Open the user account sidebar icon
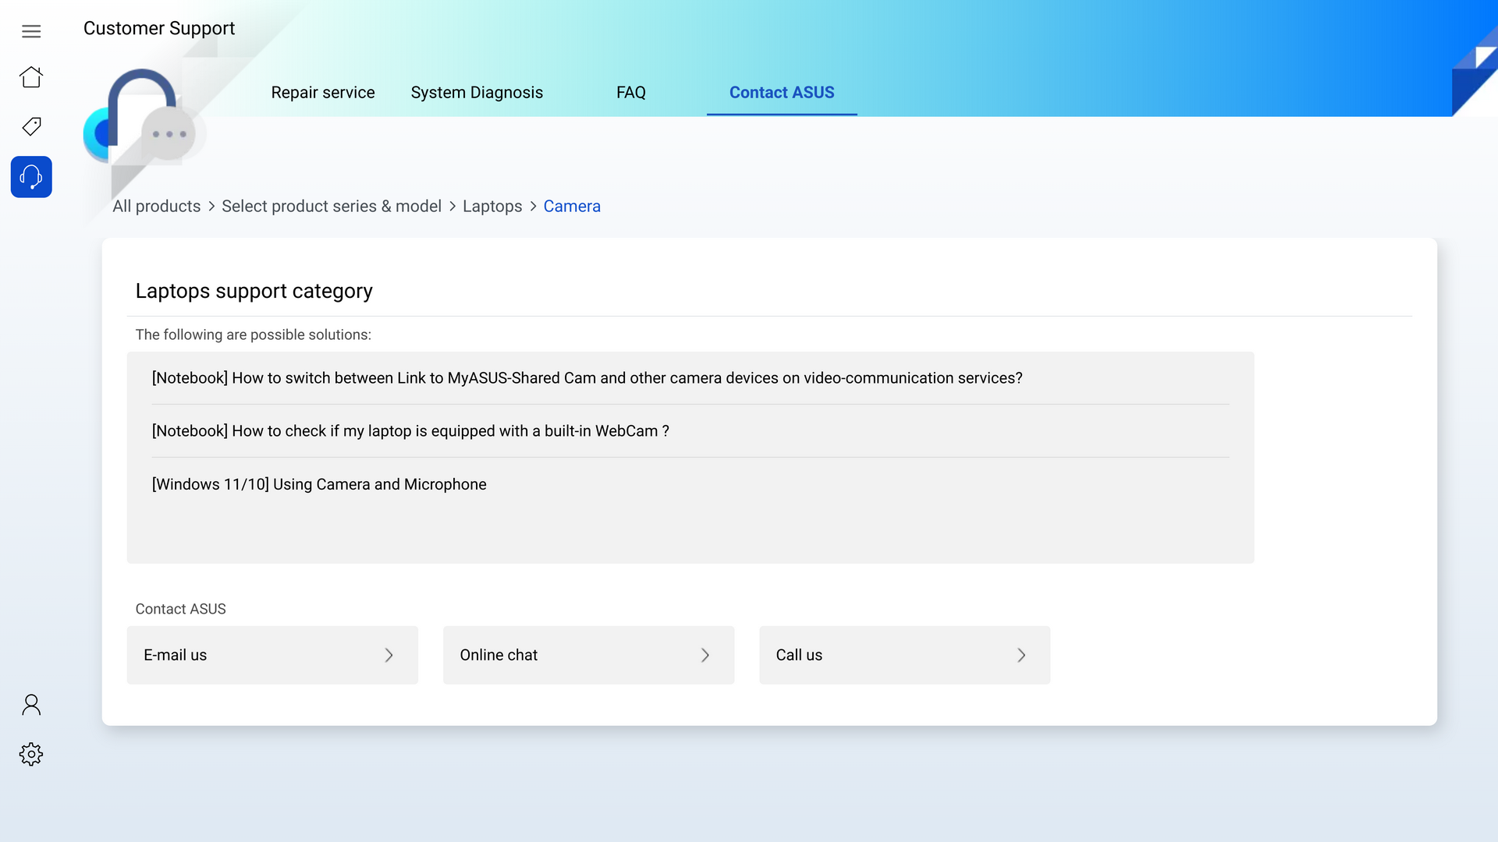This screenshot has width=1498, height=842. click(x=31, y=705)
